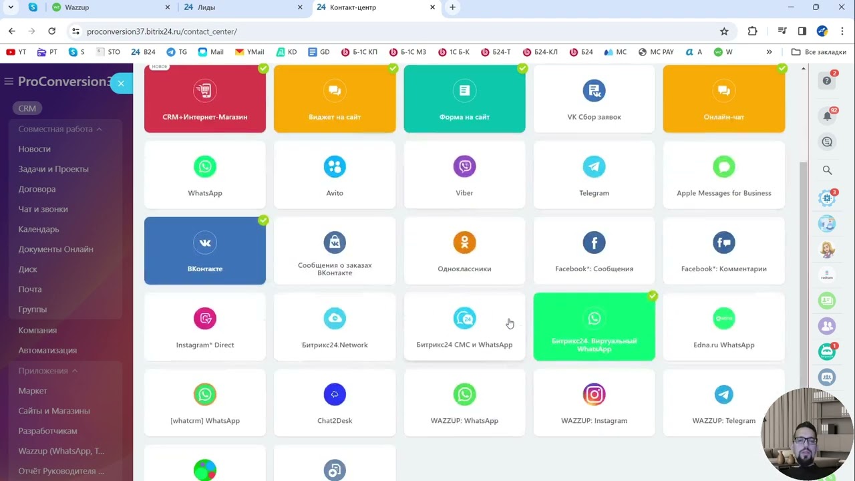The height and width of the screenshot is (481, 855).
Task: Click the CRM pill in sidebar
Action: coord(27,108)
